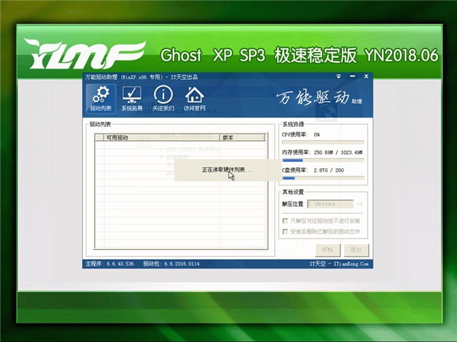457x342 pixels.
Task: Click the 可用驱动 column header
Action: (162, 138)
